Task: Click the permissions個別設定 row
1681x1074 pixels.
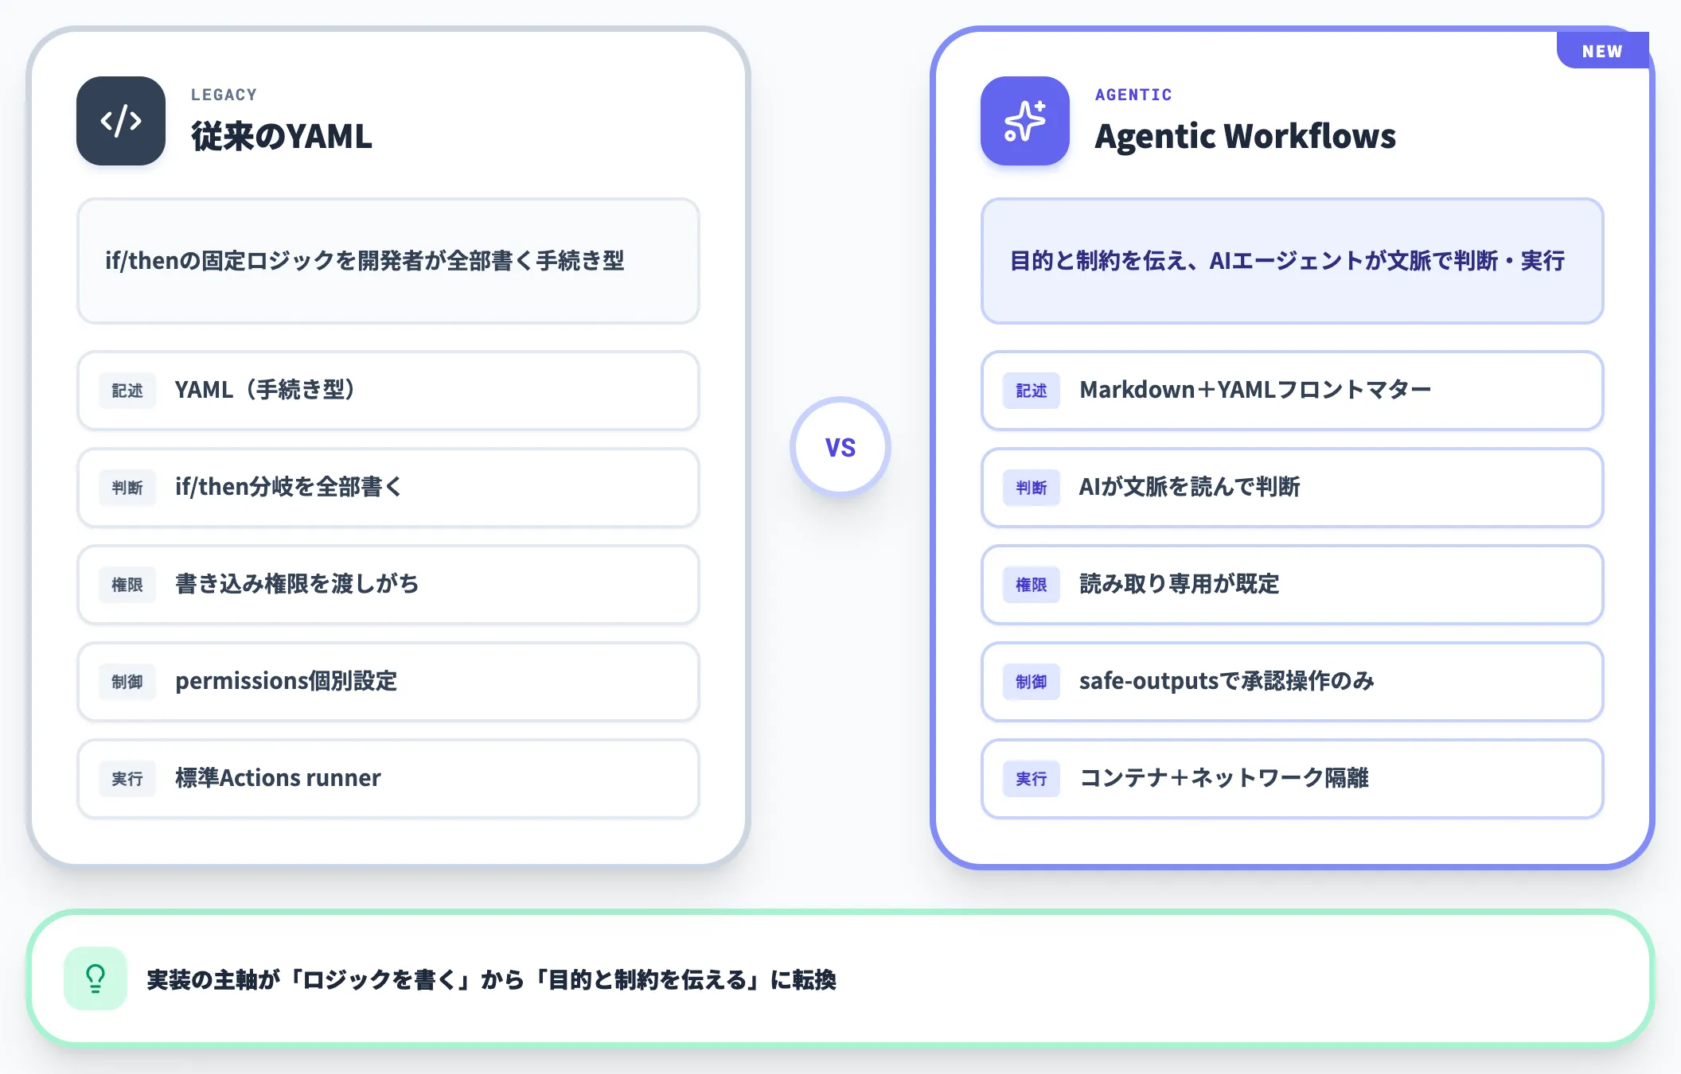Action: 388,682
